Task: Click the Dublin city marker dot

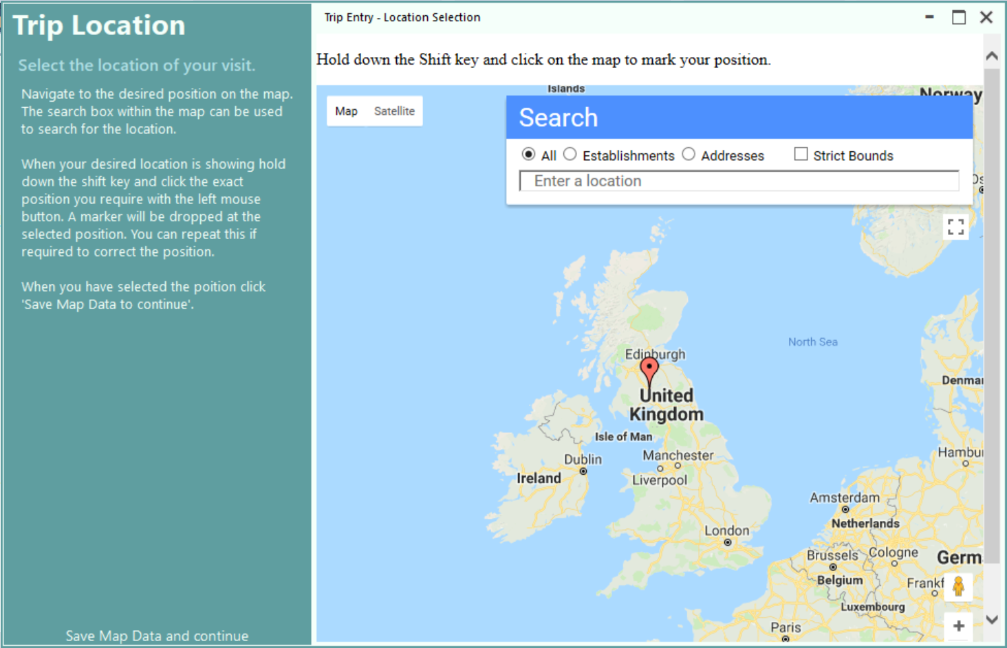Action: pos(583,471)
